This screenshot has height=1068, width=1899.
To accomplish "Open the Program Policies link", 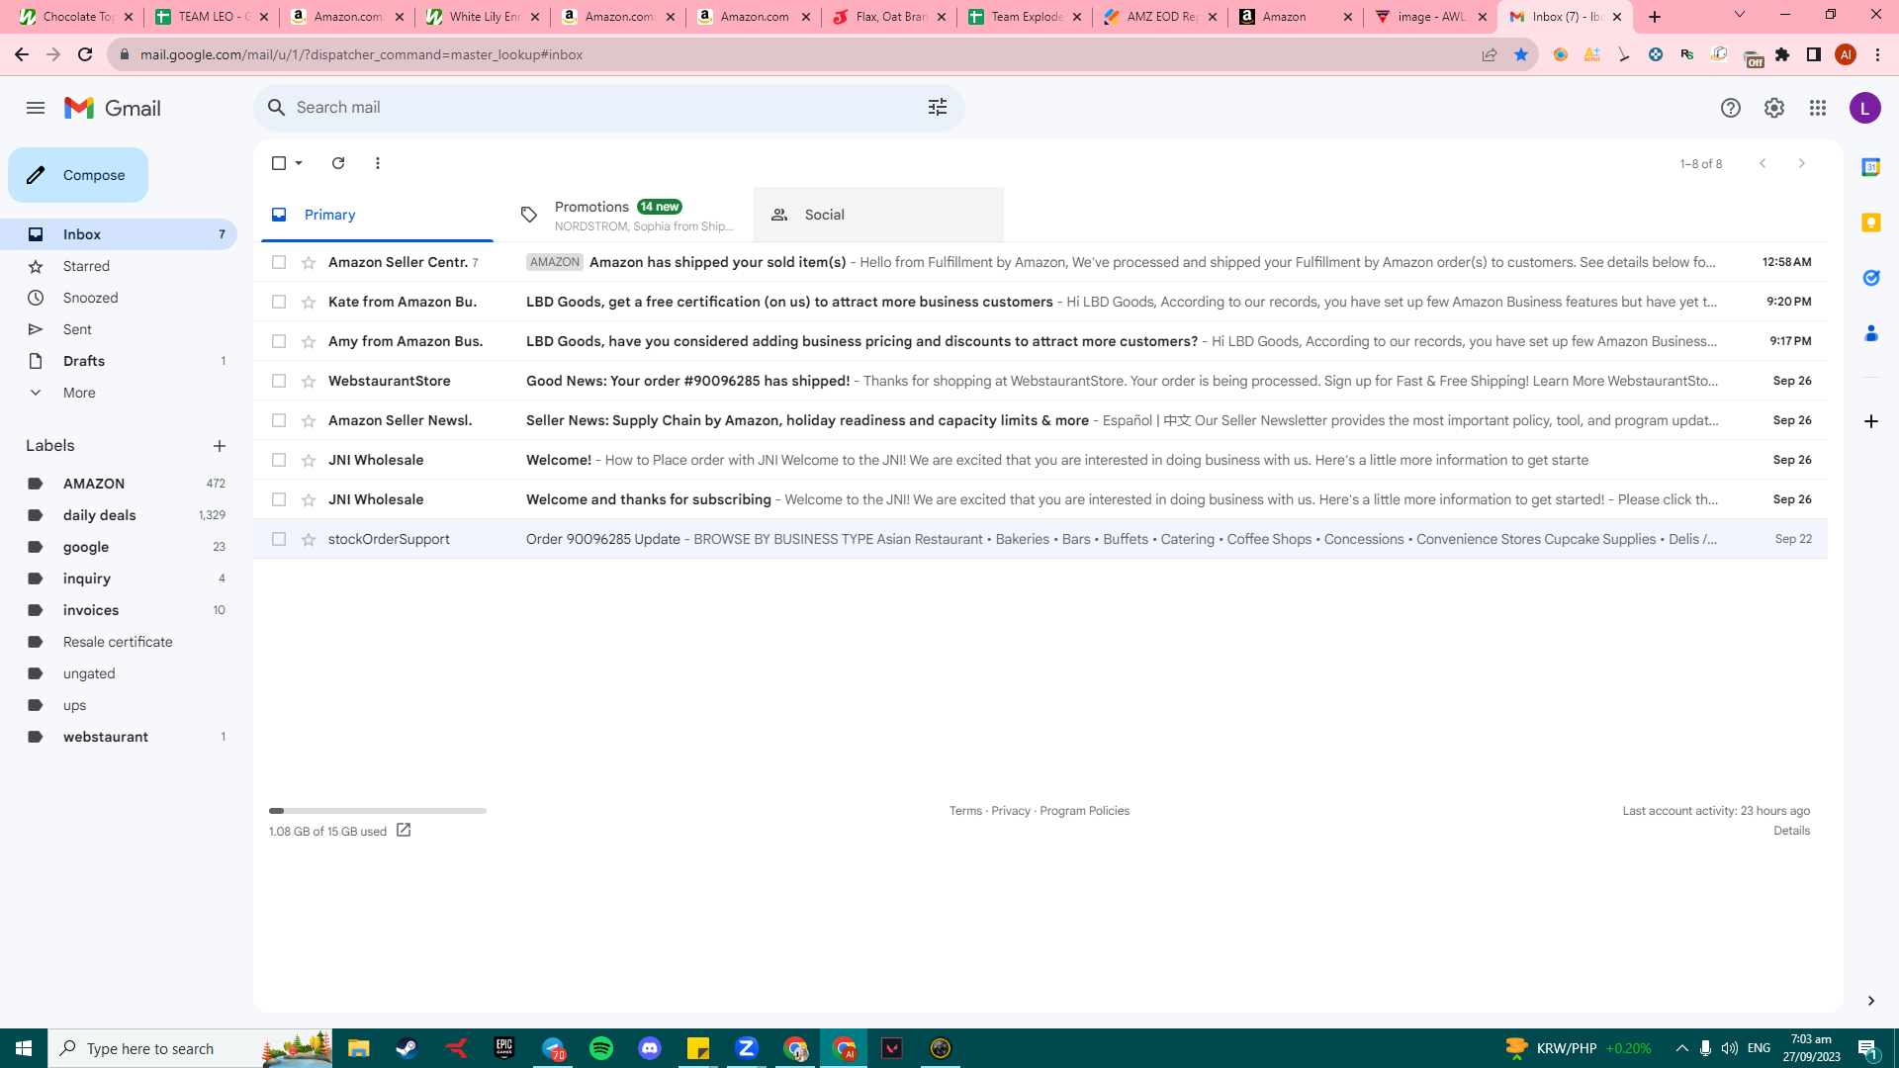I will pyautogui.click(x=1084, y=811).
